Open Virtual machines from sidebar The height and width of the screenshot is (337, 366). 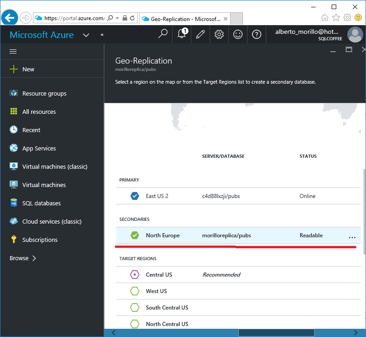click(52, 185)
